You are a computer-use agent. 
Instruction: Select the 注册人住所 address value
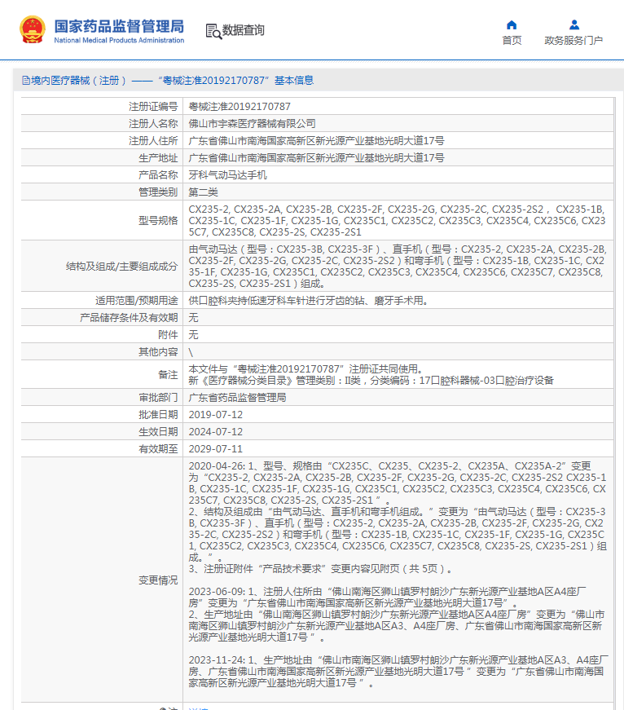coord(316,141)
